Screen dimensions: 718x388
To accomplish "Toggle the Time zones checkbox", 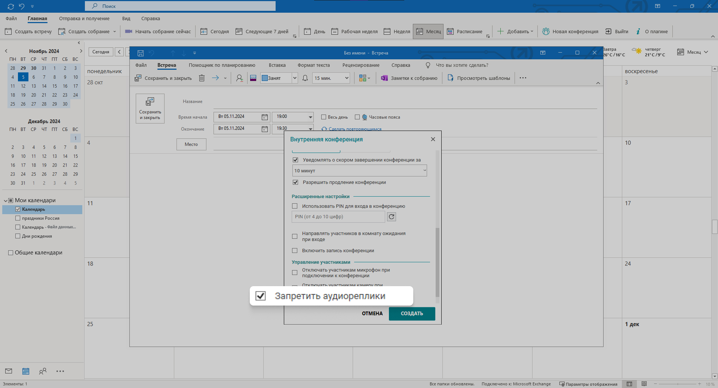I will click(x=357, y=117).
